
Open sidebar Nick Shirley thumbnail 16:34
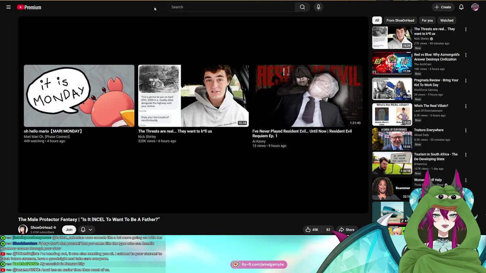[392, 37]
